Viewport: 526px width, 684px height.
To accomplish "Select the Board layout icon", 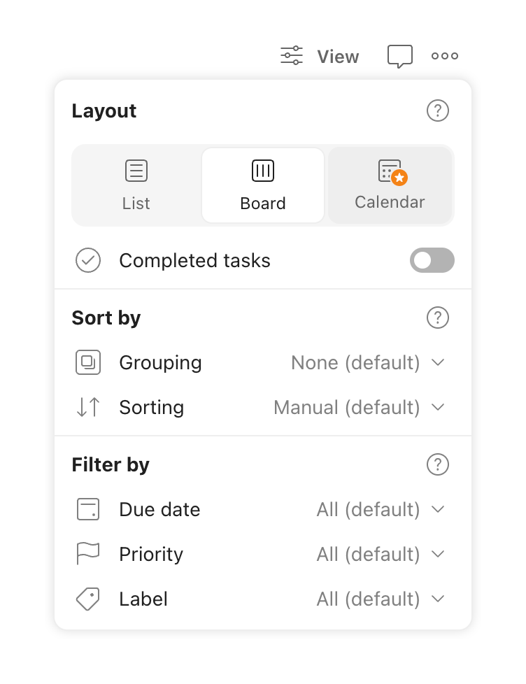I will coord(262,169).
